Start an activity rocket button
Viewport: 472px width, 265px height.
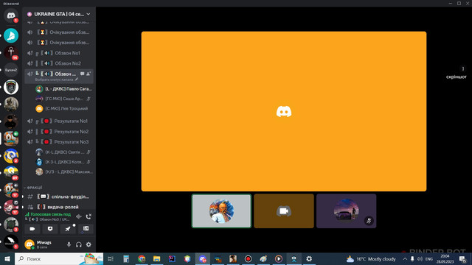(x=68, y=229)
